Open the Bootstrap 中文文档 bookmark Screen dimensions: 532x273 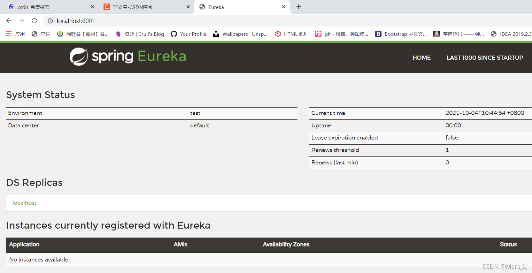[x=401, y=34]
